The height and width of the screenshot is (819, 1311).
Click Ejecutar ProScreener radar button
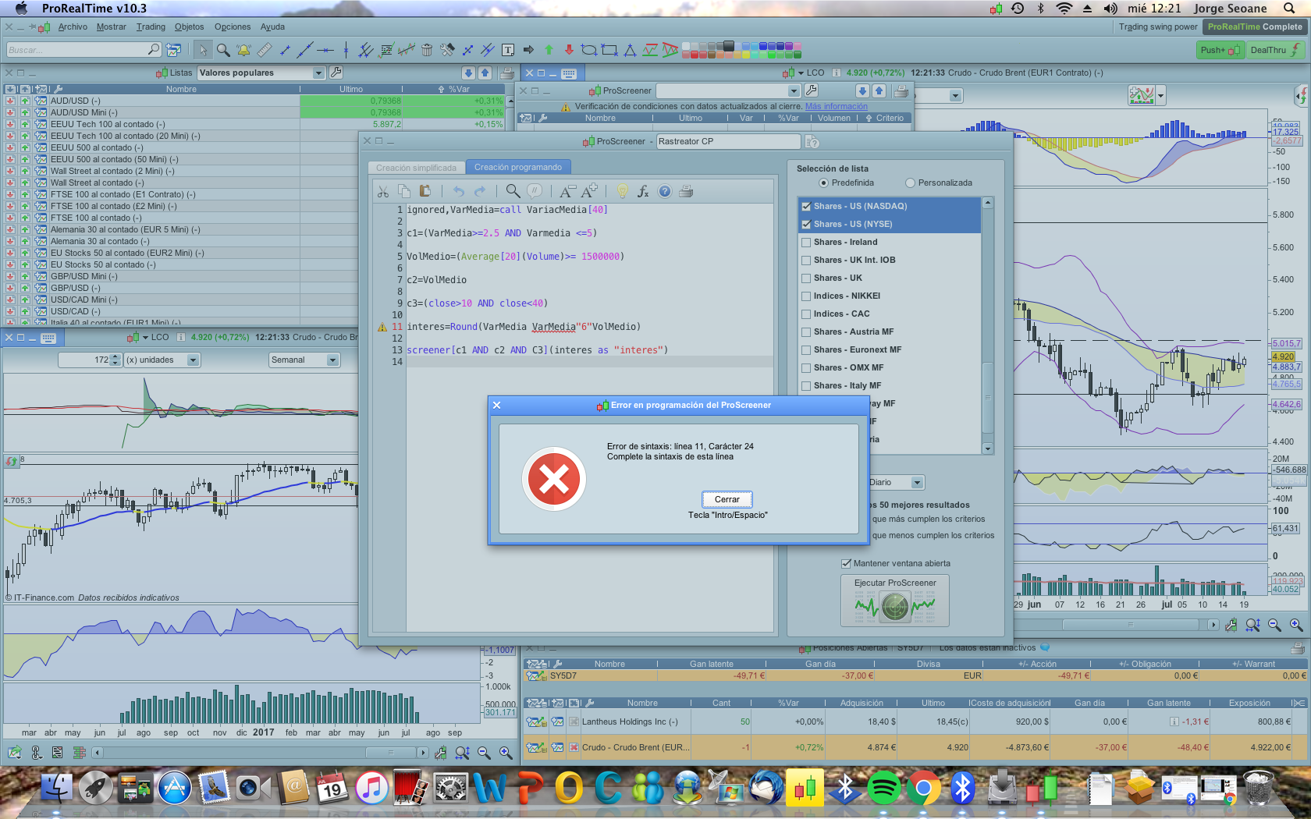point(895,601)
